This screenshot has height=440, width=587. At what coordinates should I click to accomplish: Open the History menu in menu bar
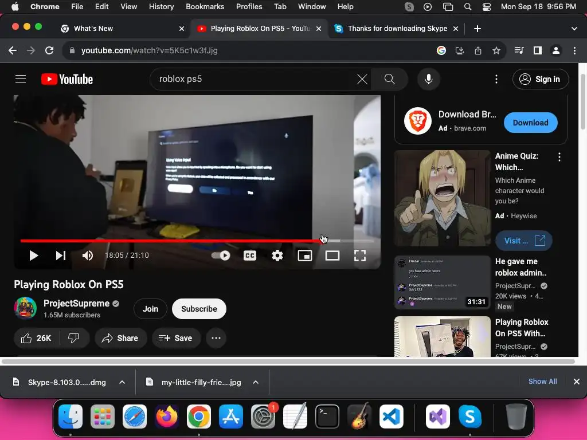coord(161,6)
